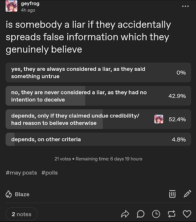Image resolution: width=196 pixels, height=222 pixels.
Task: Edit the post with pencil icon
Action: tap(187, 194)
